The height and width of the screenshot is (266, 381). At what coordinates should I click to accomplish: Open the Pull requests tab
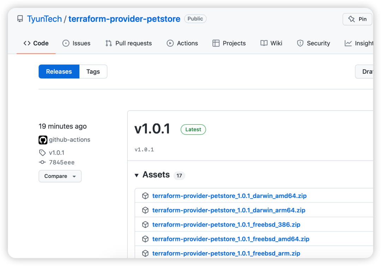tap(128, 43)
